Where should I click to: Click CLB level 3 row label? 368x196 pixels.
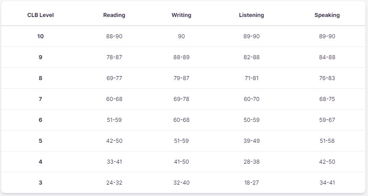coord(40,183)
